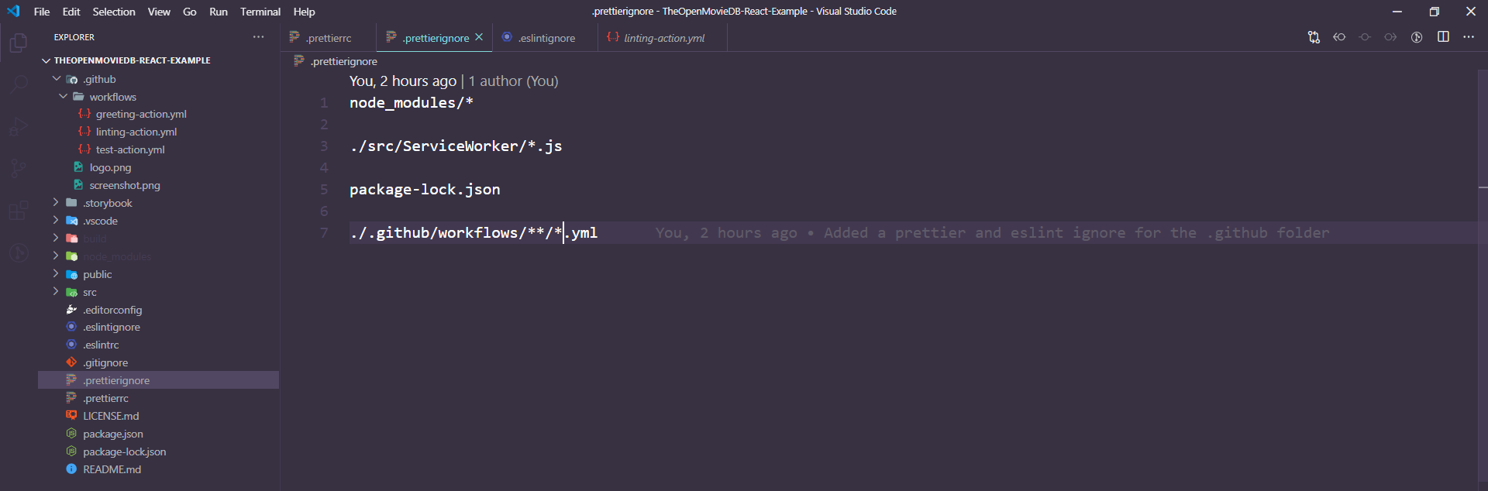Viewport: 1488px width, 491px height.
Task: Open .editorconfig file
Action: click(x=158, y=310)
